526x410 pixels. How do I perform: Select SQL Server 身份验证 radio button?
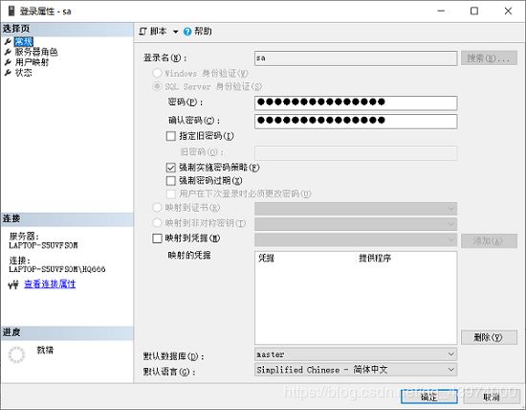[x=157, y=86]
